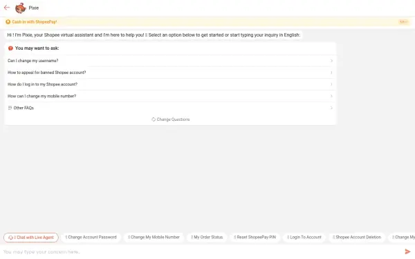Image resolution: width=415 pixels, height=259 pixels.
Task: Click the red question mark icon
Action: (x=10, y=48)
